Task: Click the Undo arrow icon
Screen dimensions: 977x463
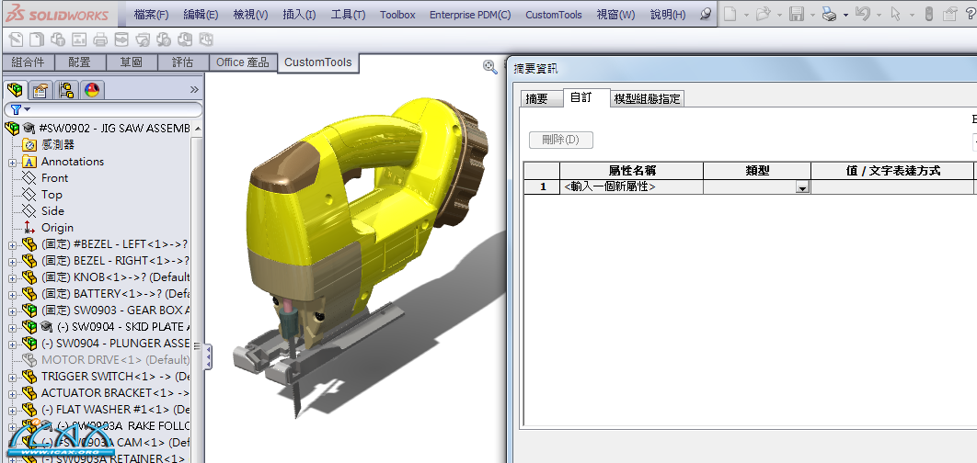Action: 862,15
